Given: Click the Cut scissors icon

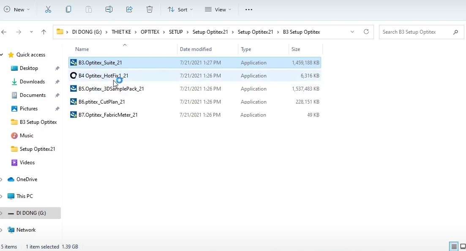Looking at the screenshot, I should point(48,9).
